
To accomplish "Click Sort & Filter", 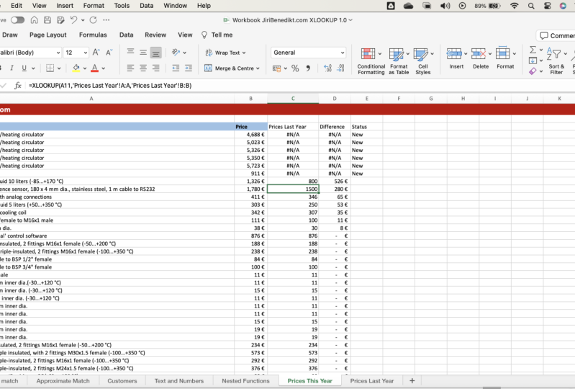I will click(556, 61).
